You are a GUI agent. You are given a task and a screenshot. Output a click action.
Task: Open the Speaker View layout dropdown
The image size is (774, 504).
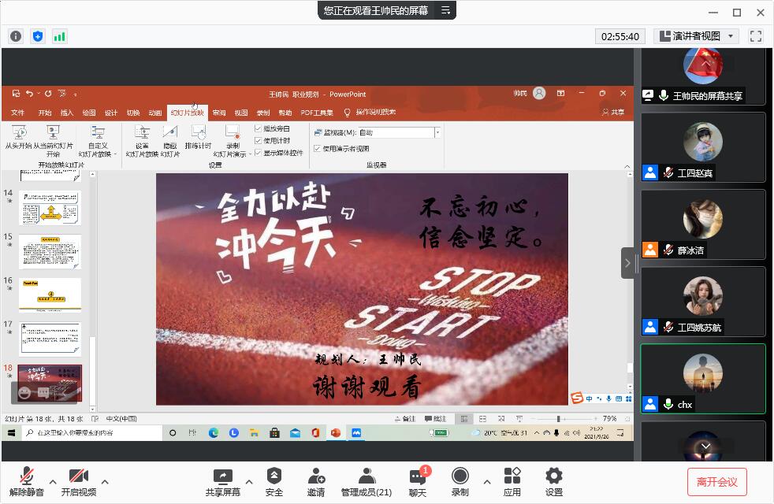696,36
